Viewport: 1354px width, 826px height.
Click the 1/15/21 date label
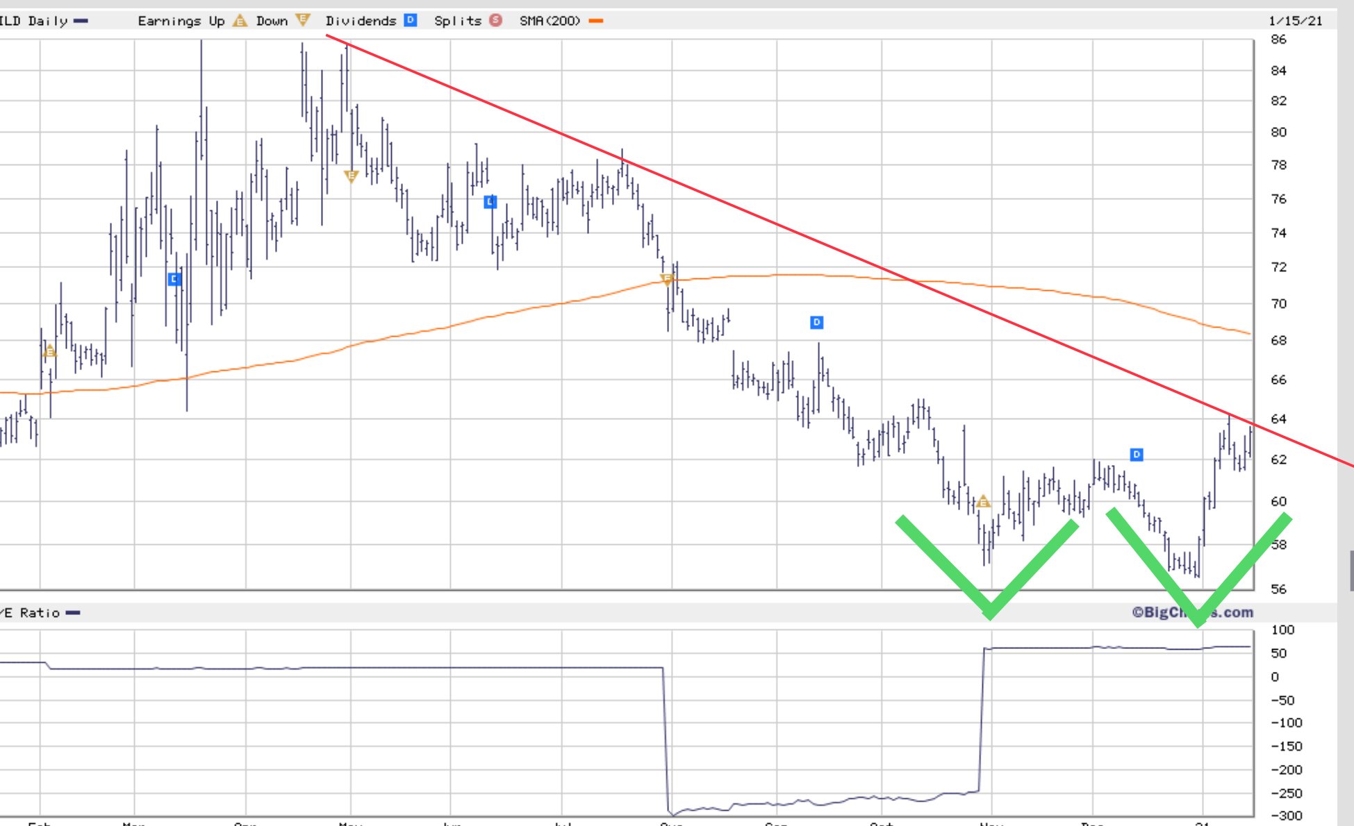(1295, 21)
